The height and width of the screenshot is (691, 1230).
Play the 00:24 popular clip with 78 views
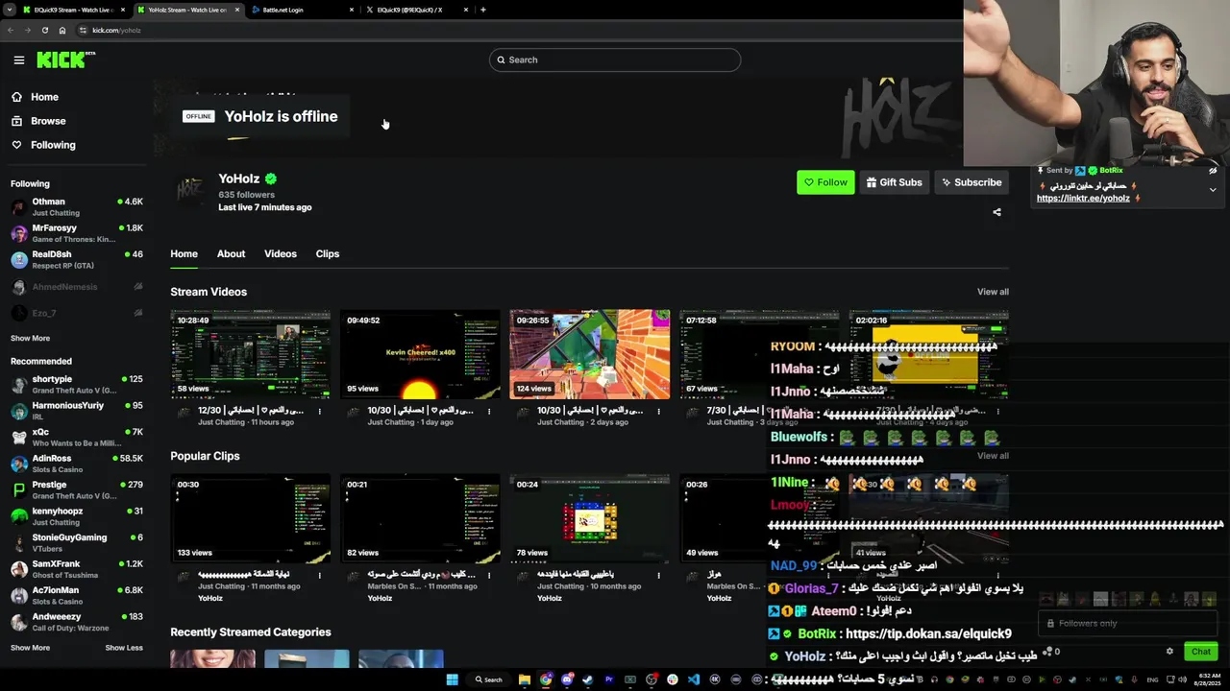click(589, 518)
